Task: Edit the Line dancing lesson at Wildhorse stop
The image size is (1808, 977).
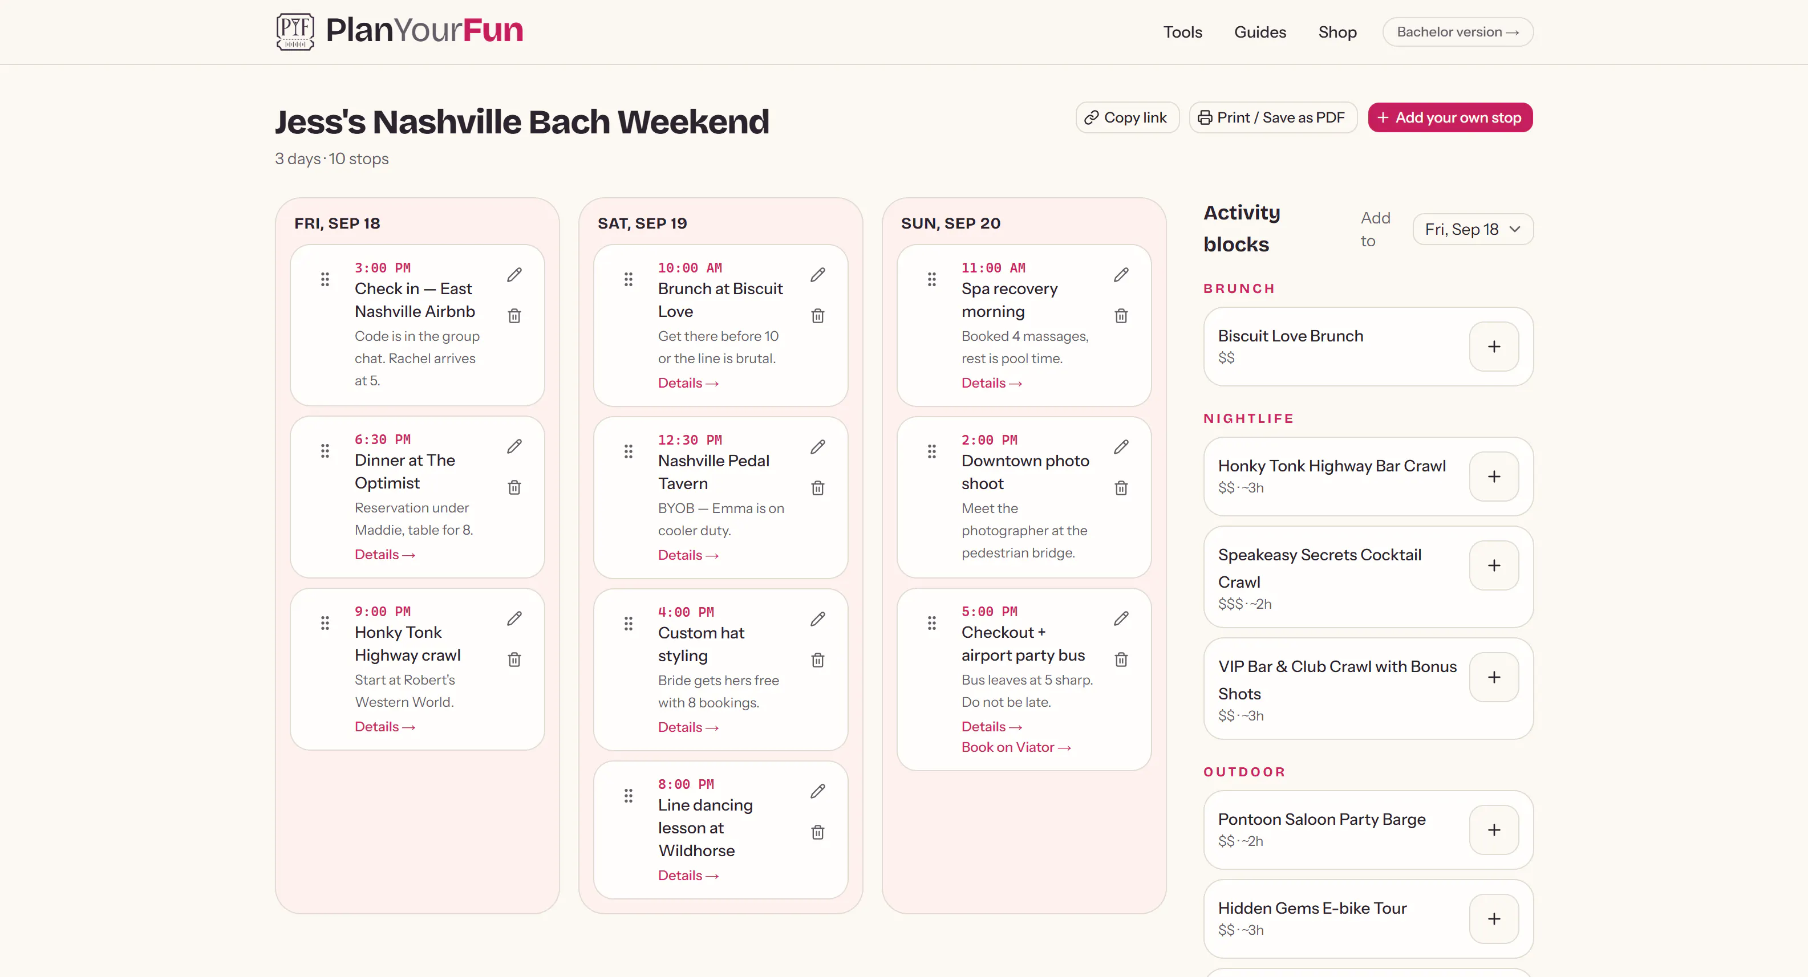Action: coord(818,791)
